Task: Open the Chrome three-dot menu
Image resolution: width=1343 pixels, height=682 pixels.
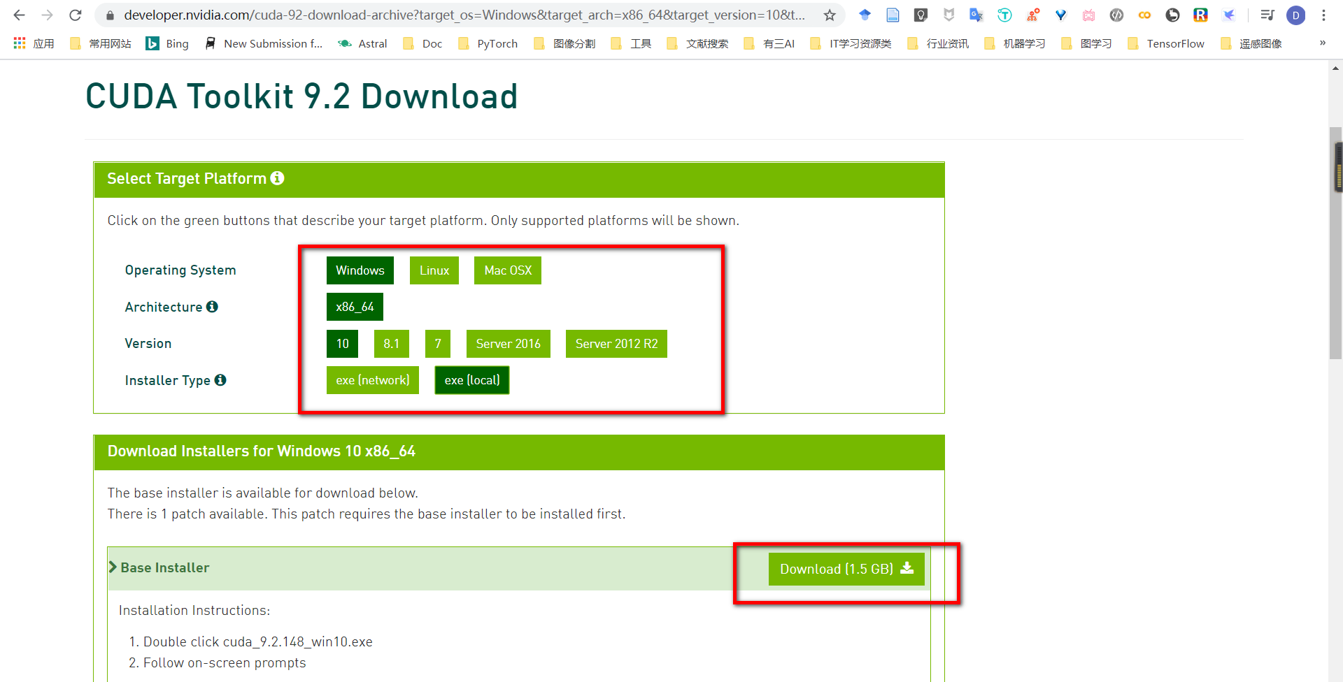Action: coord(1323,15)
